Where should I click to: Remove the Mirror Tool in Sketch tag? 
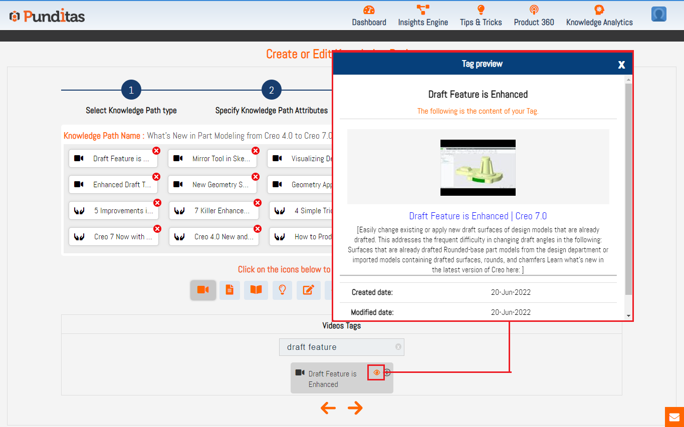256,151
